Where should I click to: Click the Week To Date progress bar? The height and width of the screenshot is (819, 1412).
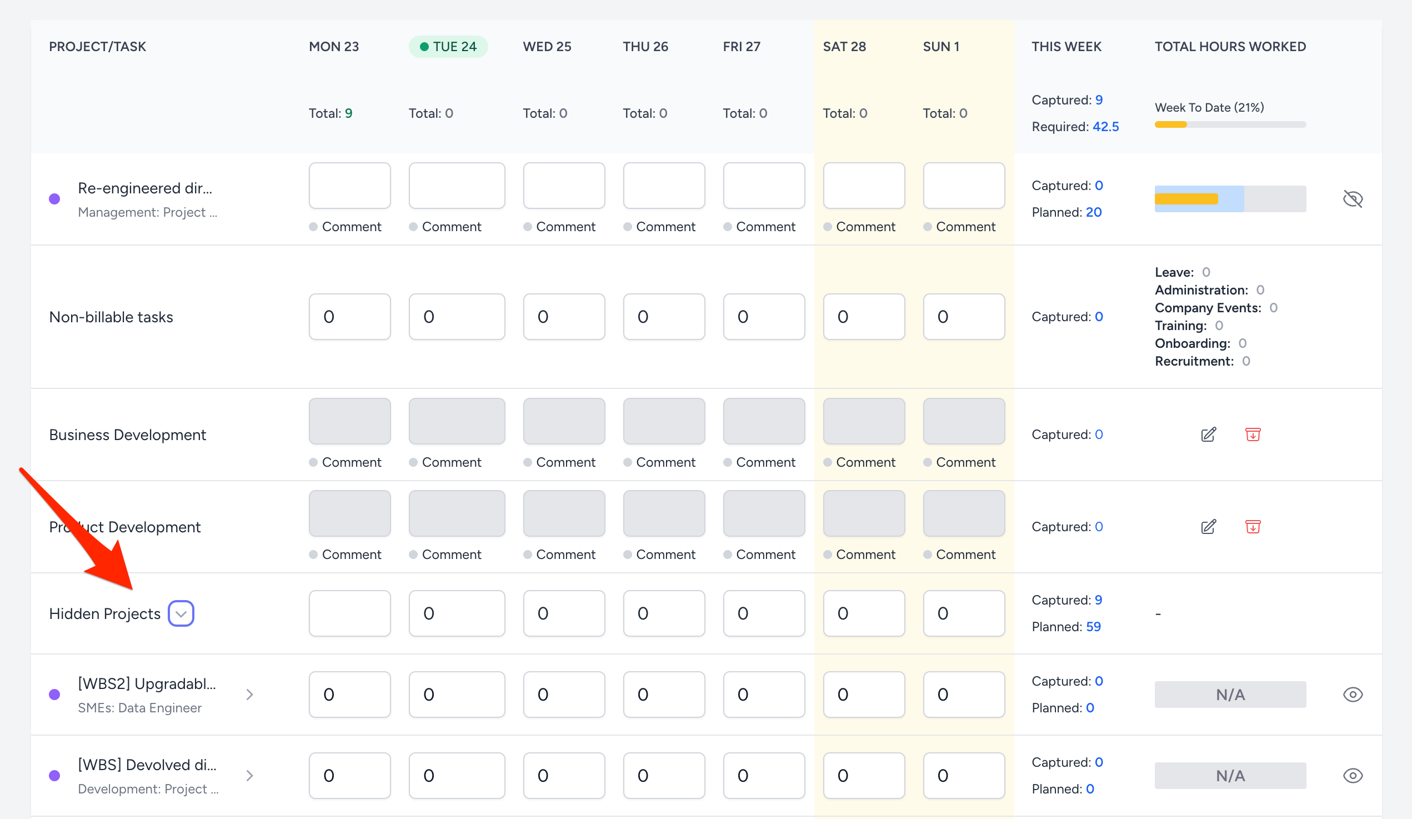click(1230, 124)
